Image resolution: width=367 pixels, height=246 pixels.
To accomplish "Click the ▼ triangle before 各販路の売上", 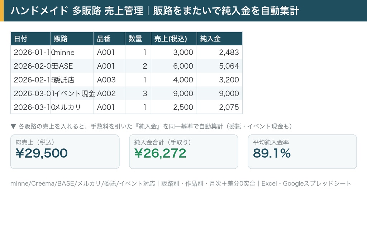I will click(x=13, y=127).
